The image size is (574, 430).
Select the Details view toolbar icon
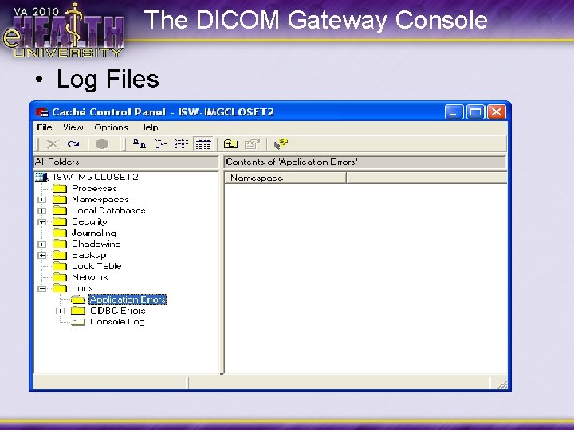(x=203, y=144)
